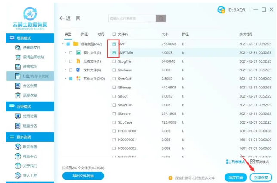The height and width of the screenshot is (183, 277).
Task: Select the 误格式化 recovery icon
Action: [x=18, y=67]
